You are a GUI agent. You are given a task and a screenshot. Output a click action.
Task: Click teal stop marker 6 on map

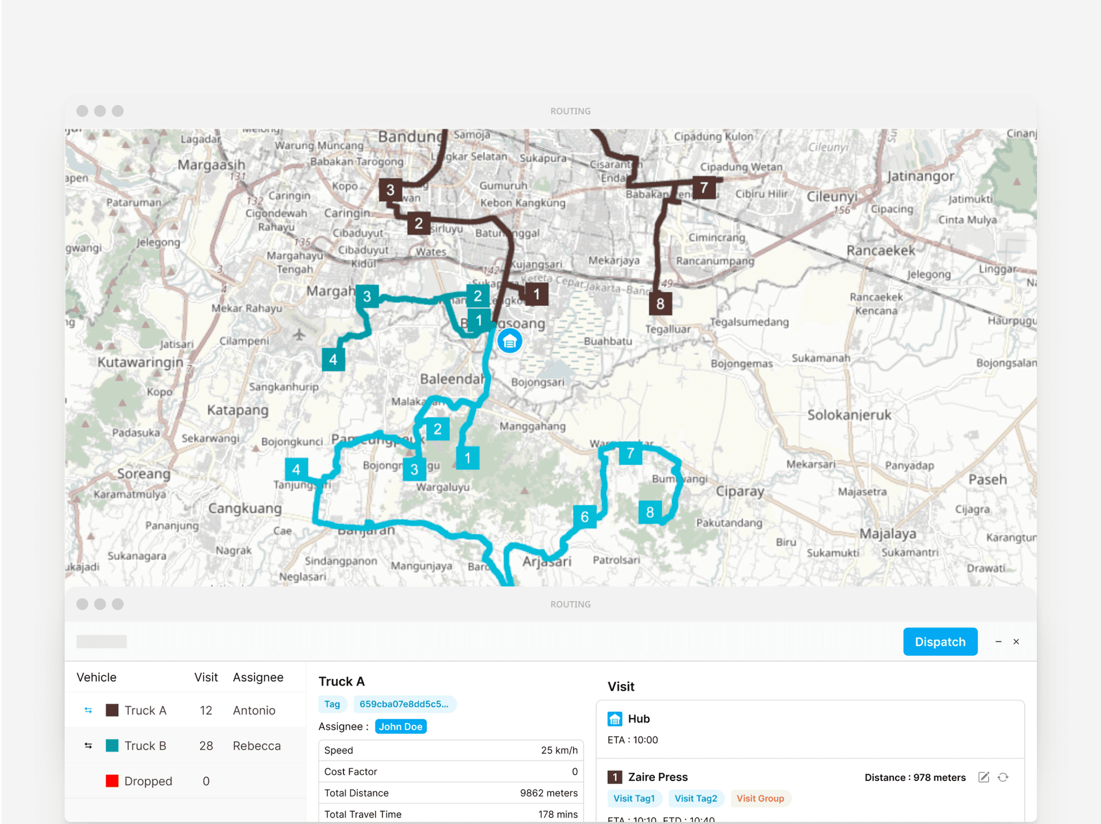584,517
